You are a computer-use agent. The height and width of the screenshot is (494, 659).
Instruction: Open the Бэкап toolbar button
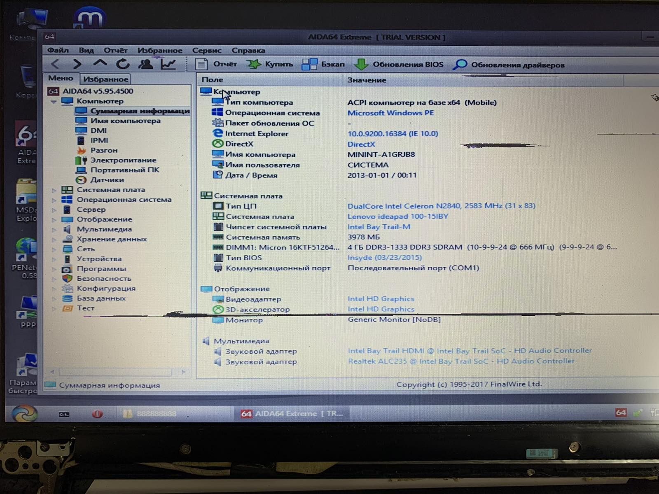[323, 64]
